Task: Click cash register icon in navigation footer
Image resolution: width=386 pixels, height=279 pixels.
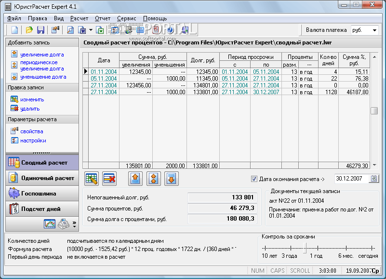Action: tap(64, 224)
